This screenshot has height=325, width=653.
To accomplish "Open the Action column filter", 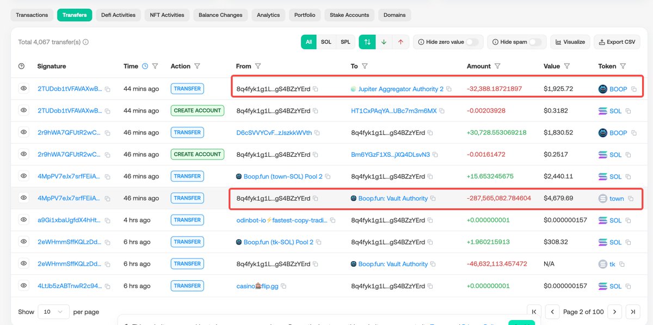I will click(197, 66).
